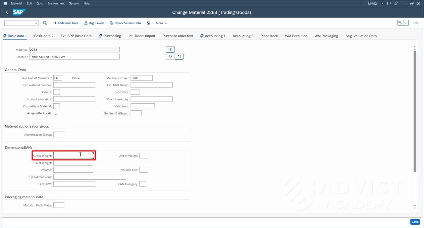
Task: Click the Authorization Group field
Action: (59, 135)
